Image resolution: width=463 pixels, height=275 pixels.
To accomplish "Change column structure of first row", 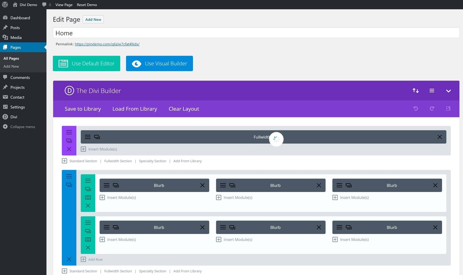I will point(88,198).
